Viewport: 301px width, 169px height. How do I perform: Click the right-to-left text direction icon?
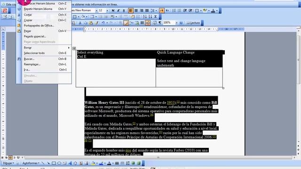(x=167, y=10)
